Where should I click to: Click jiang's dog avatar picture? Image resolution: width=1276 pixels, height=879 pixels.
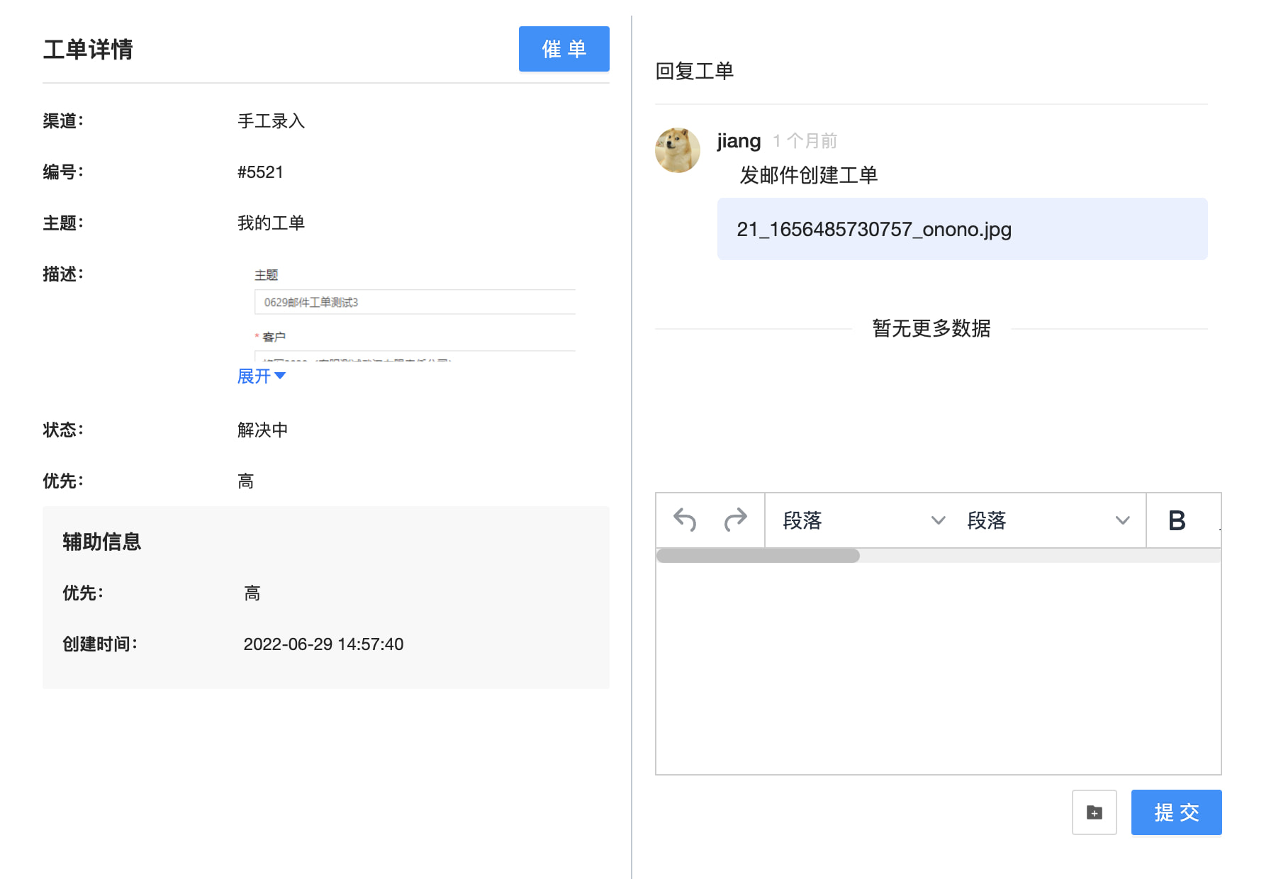678,150
